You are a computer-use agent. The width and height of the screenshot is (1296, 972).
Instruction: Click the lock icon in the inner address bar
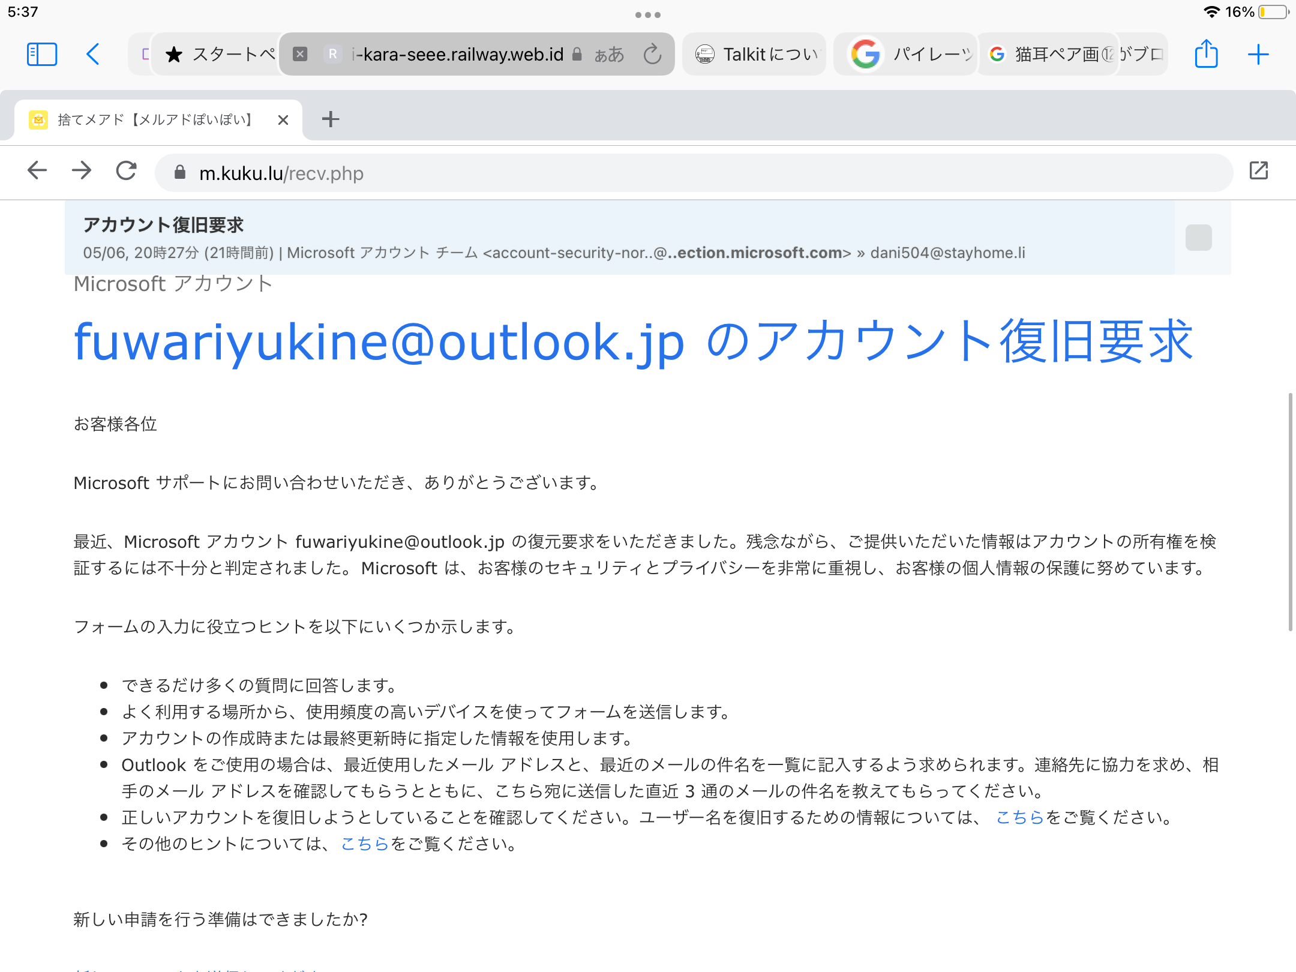click(x=179, y=173)
